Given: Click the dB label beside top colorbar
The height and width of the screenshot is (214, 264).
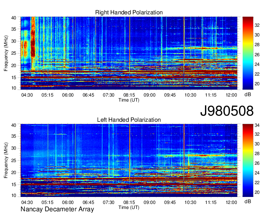Looking at the screenshot, I should 248,95.
